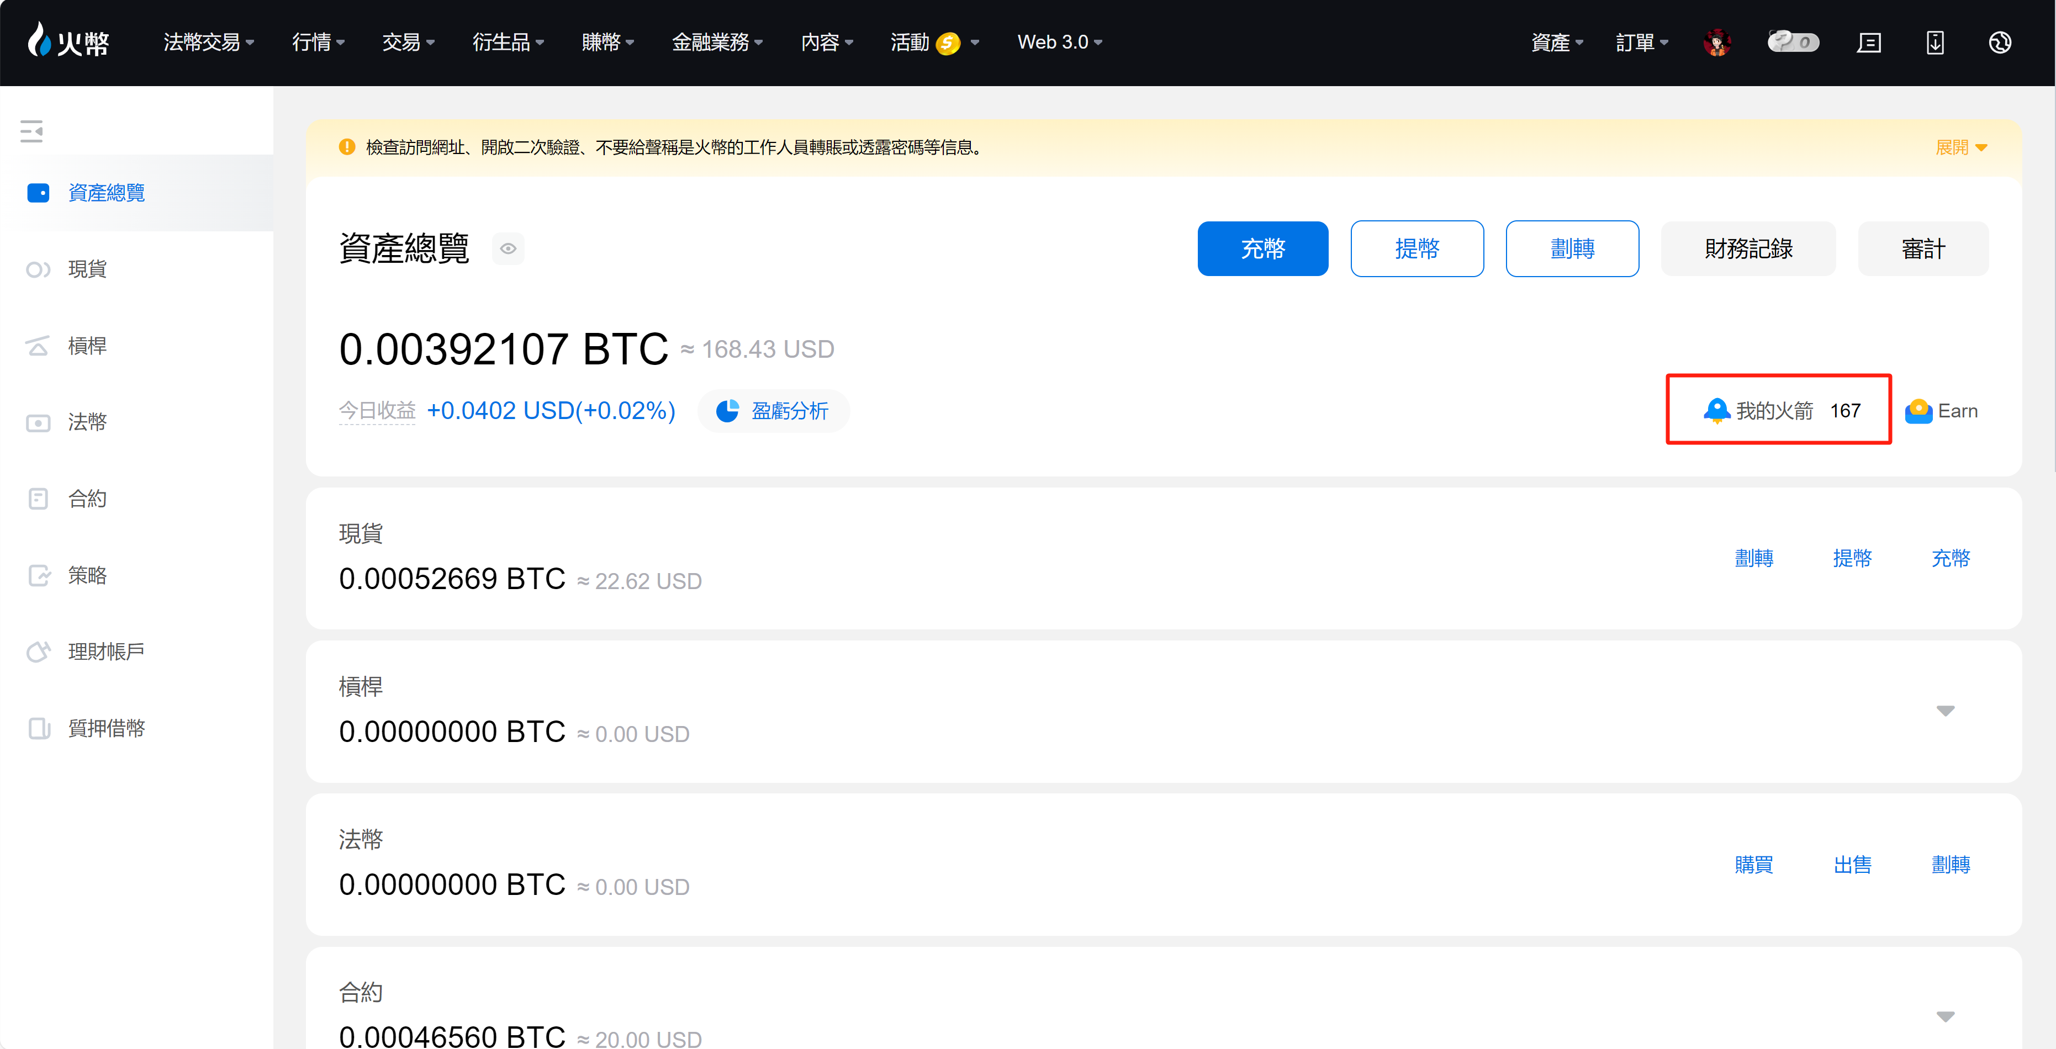Open the 內容 dropdown menu
The width and height of the screenshot is (2056, 1049).
click(828, 43)
